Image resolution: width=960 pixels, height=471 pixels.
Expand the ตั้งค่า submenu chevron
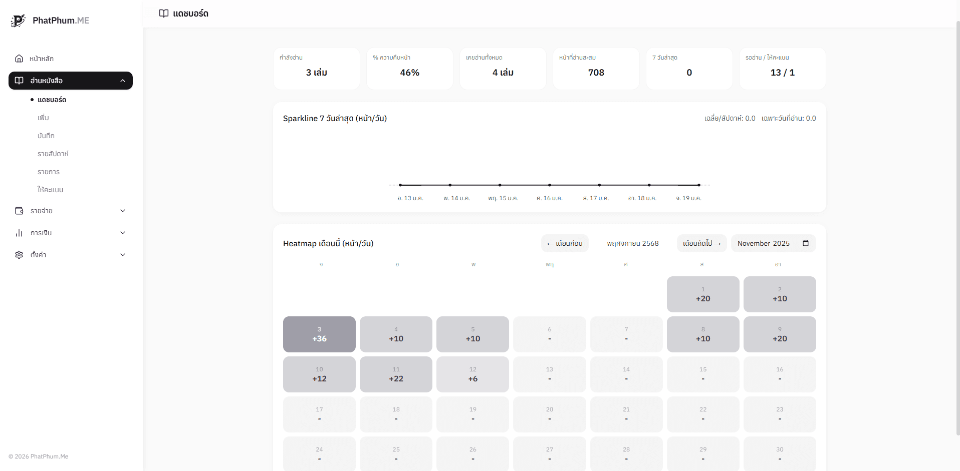[x=123, y=255]
